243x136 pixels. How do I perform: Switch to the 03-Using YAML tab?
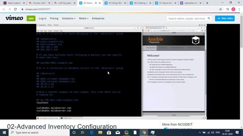[115, 3]
